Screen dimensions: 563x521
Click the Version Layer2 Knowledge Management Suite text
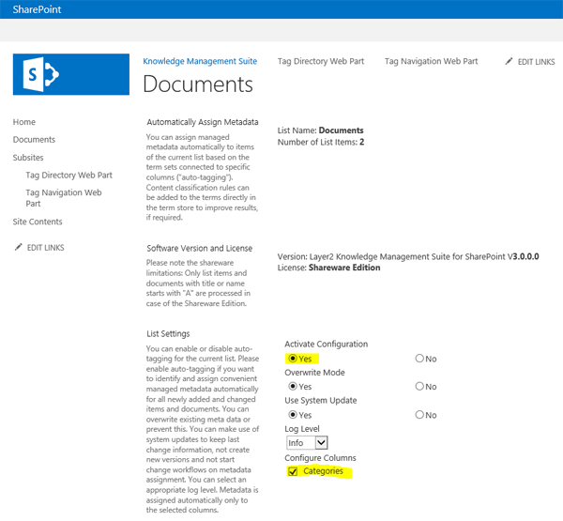point(408,257)
